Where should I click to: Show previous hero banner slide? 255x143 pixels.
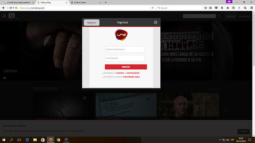pyautogui.click(x=2, y=48)
